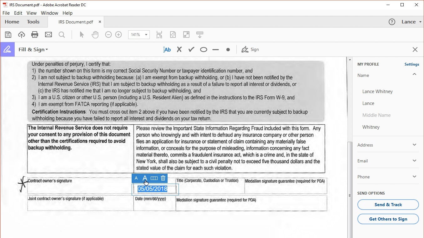Activate the Hand pan tool
Image resolution: width=424 pixels, height=238 pixels.
95,35
